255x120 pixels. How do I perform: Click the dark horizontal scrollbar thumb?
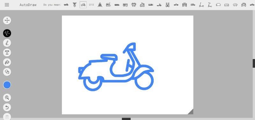pyautogui.click(x=126, y=119)
